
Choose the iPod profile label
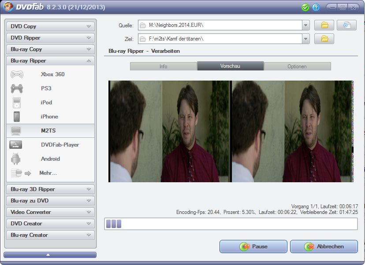(x=46, y=103)
